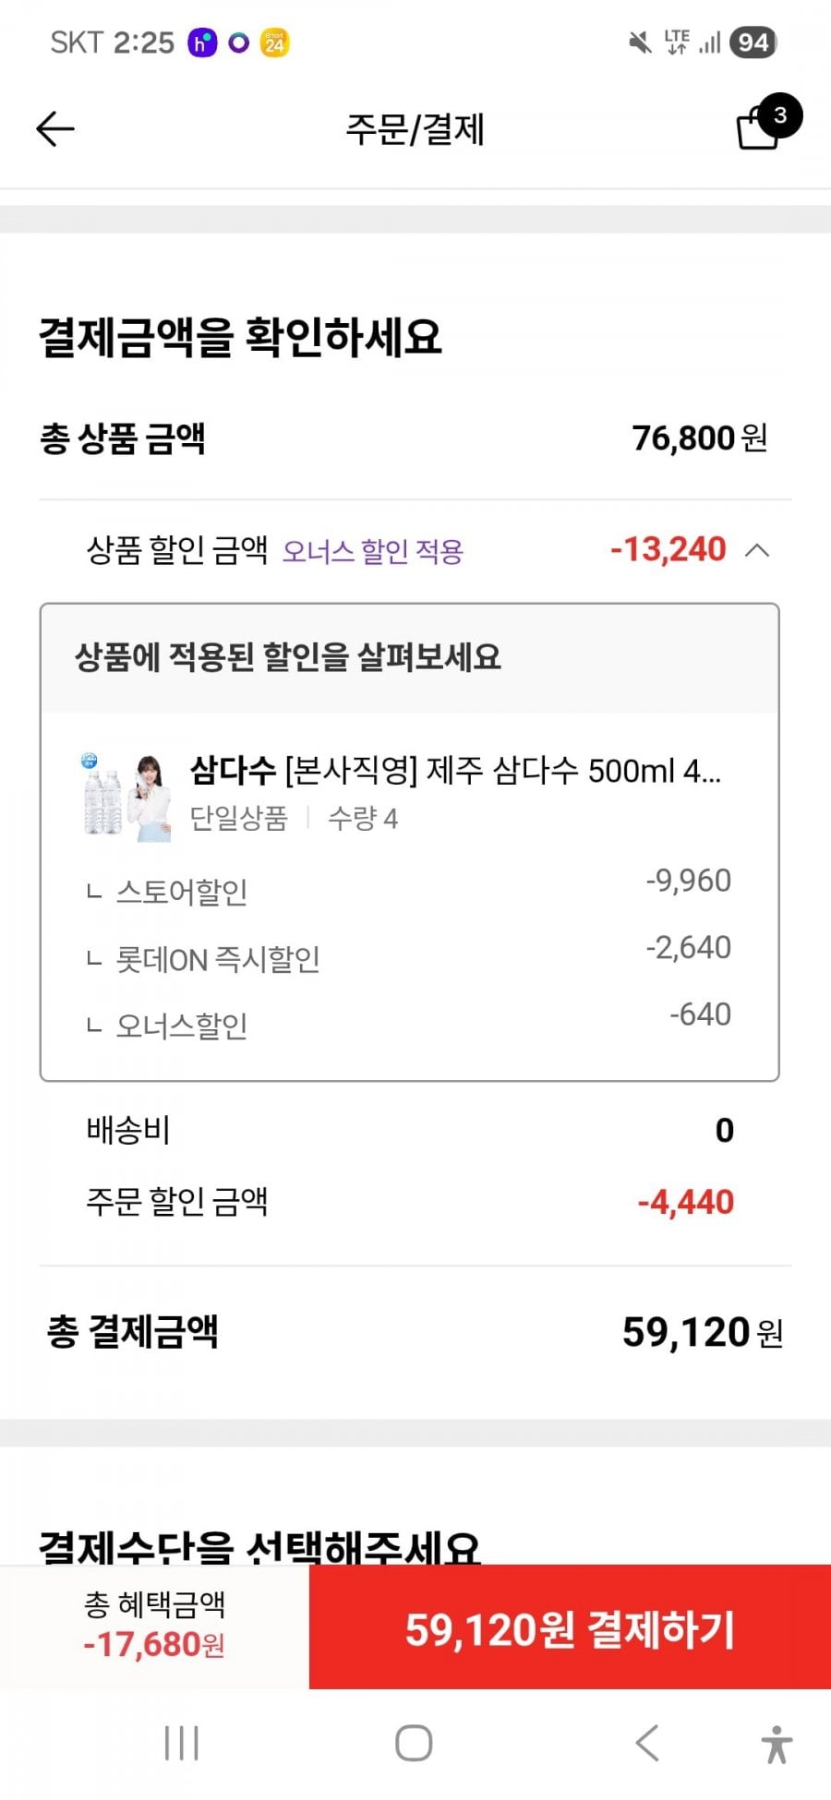Viewport: 831px width, 1800px height.
Task: Tap the purple h app status icon
Action: (201, 43)
